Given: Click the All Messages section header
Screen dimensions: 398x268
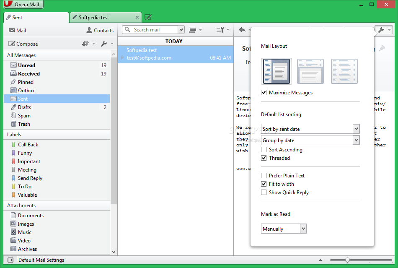Looking at the screenshot, I should [57, 55].
